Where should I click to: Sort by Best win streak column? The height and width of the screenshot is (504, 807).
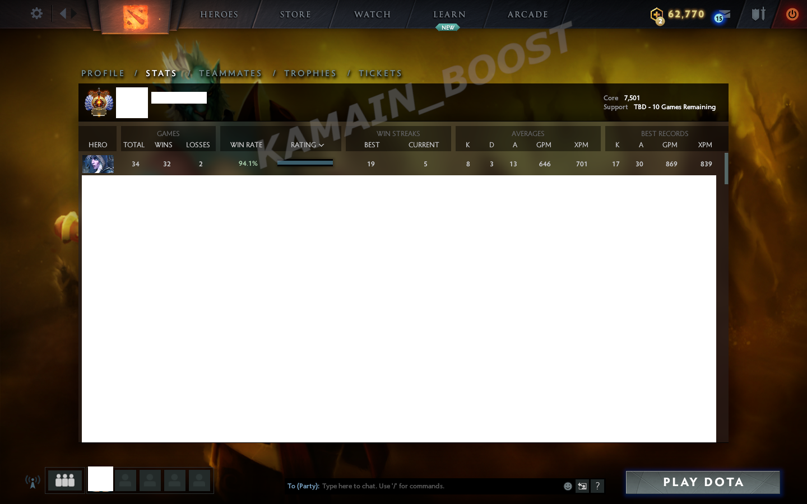(x=372, y=145)
